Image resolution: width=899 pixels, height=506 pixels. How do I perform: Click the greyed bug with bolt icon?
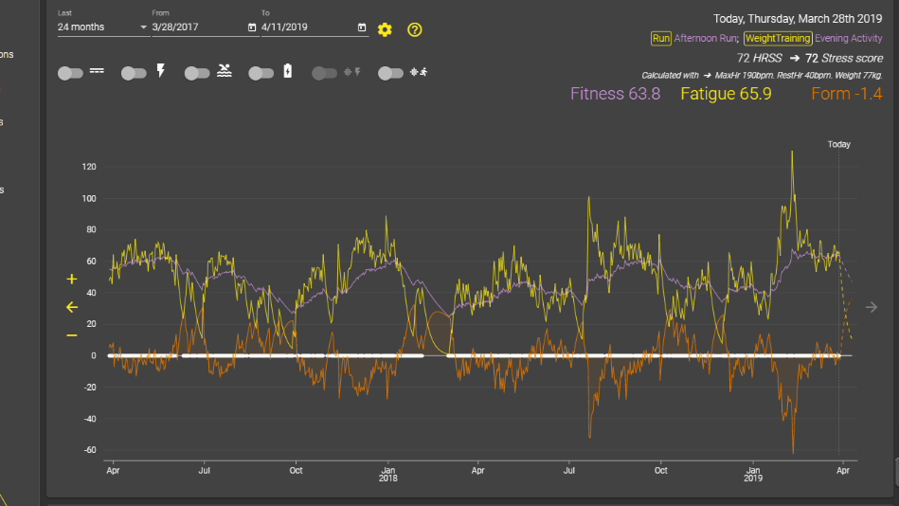(352, 72)
